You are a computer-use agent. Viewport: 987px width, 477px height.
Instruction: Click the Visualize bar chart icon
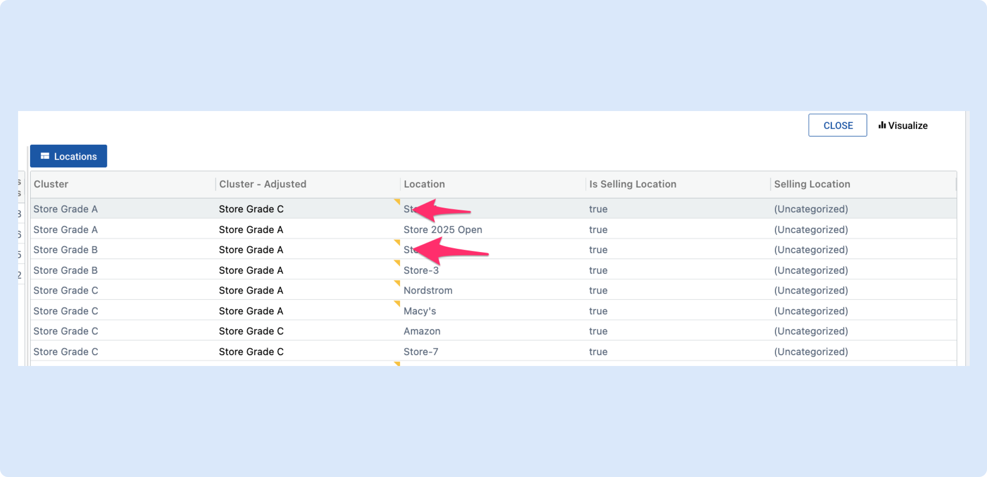[x=882, y=125]
